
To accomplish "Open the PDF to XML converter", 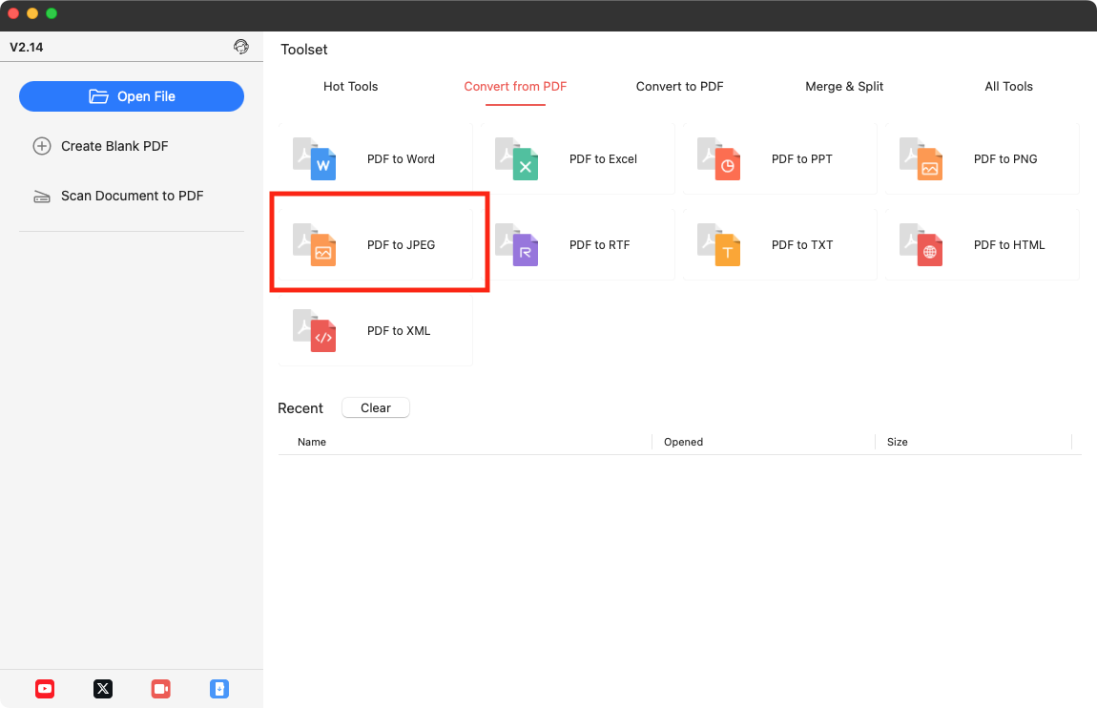I will point(374,331).
